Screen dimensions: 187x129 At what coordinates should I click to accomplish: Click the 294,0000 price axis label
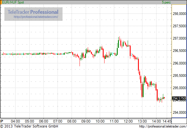pos(179,113)
